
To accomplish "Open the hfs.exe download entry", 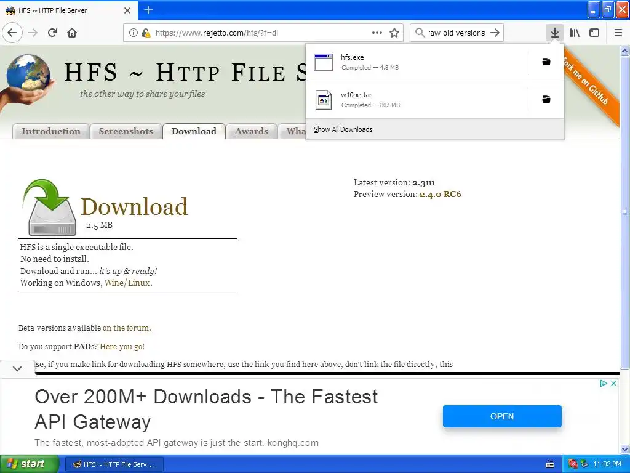I will (417, 62).
